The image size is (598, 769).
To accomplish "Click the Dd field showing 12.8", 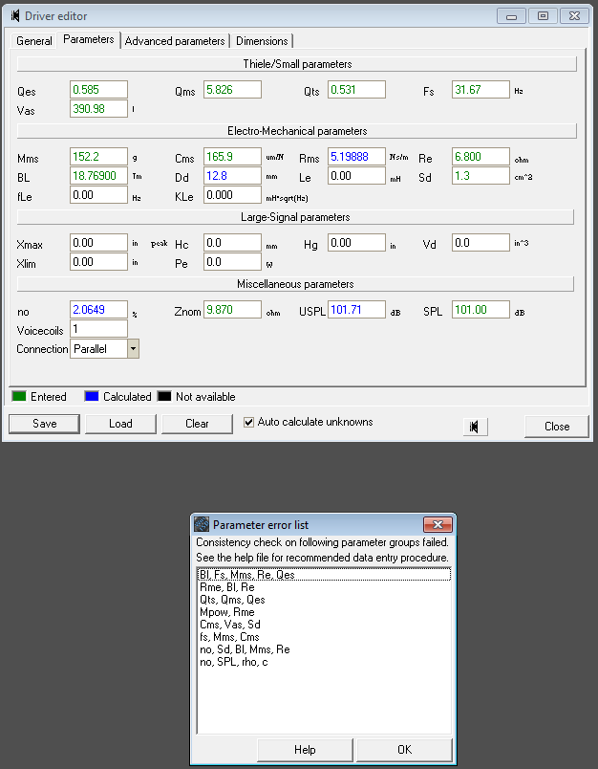I will coord(232,176).
